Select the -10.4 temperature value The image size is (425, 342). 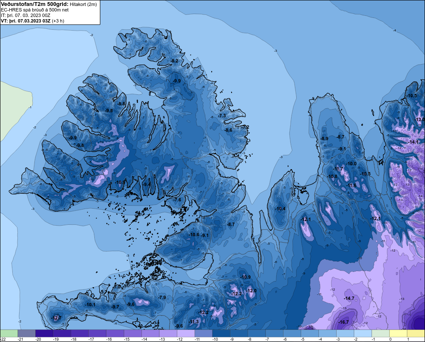click(x=280, y=209)
